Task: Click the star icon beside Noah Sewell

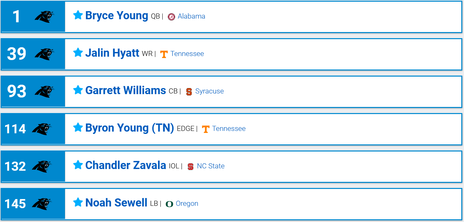Action: [x=78, y=202]
